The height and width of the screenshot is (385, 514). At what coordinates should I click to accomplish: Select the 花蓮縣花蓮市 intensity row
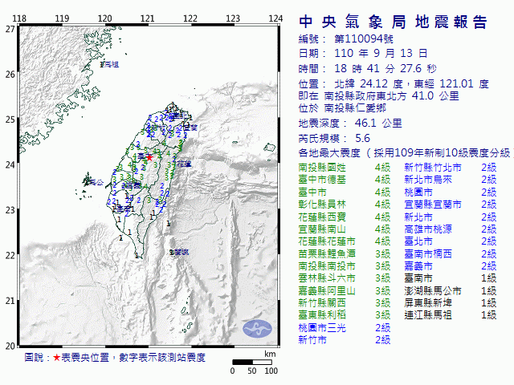pos(345,241)
